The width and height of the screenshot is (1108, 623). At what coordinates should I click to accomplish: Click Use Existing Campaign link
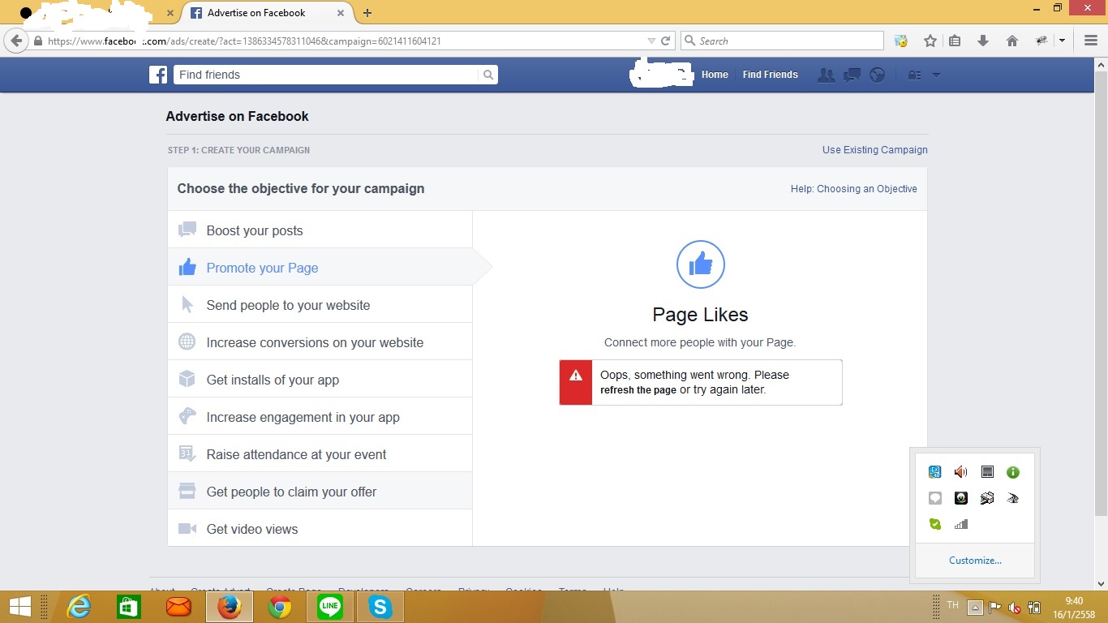(875, 150)
